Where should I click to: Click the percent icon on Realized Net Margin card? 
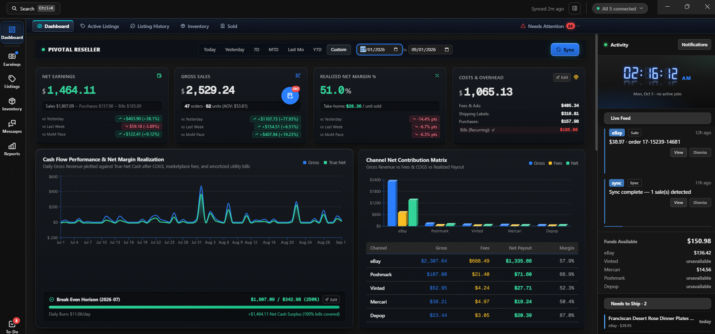(x=437, y=76)
